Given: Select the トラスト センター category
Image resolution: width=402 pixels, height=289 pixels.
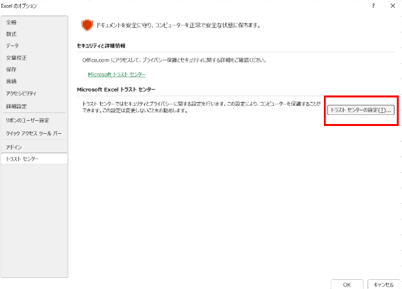Looking at the screenshot, I should (x=34, y=158).
